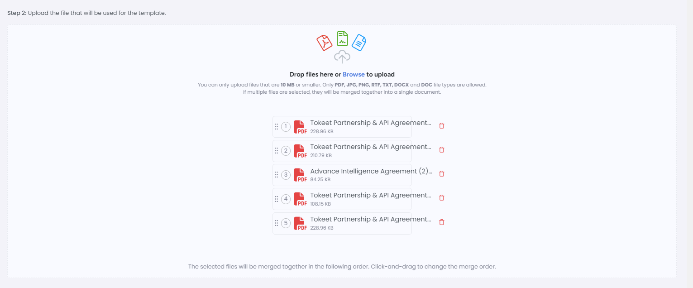Delete the first Tokeet Partnership file
693x288 pixels.
point(442,125)
